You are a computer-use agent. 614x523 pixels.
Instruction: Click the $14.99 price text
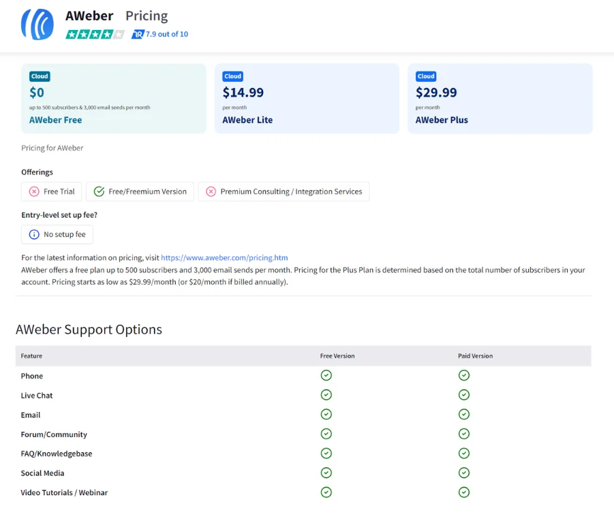click(x=243, y=93)
